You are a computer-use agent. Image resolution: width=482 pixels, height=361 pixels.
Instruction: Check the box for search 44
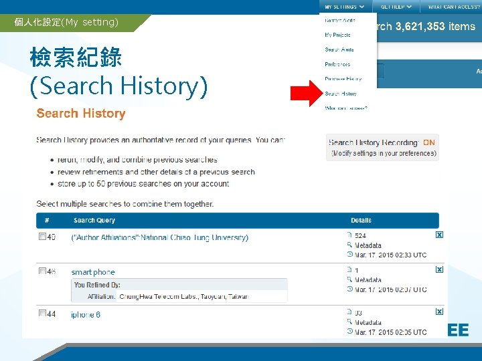pos(42,313)
